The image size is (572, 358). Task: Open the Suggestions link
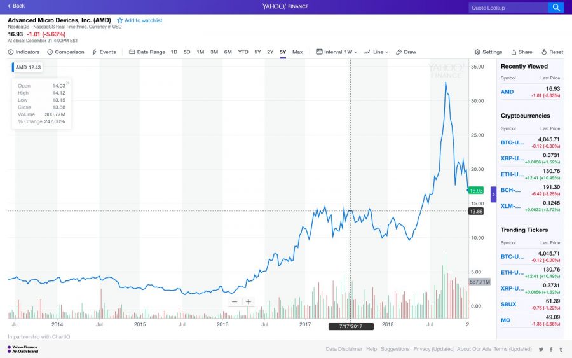pos(395,349)
